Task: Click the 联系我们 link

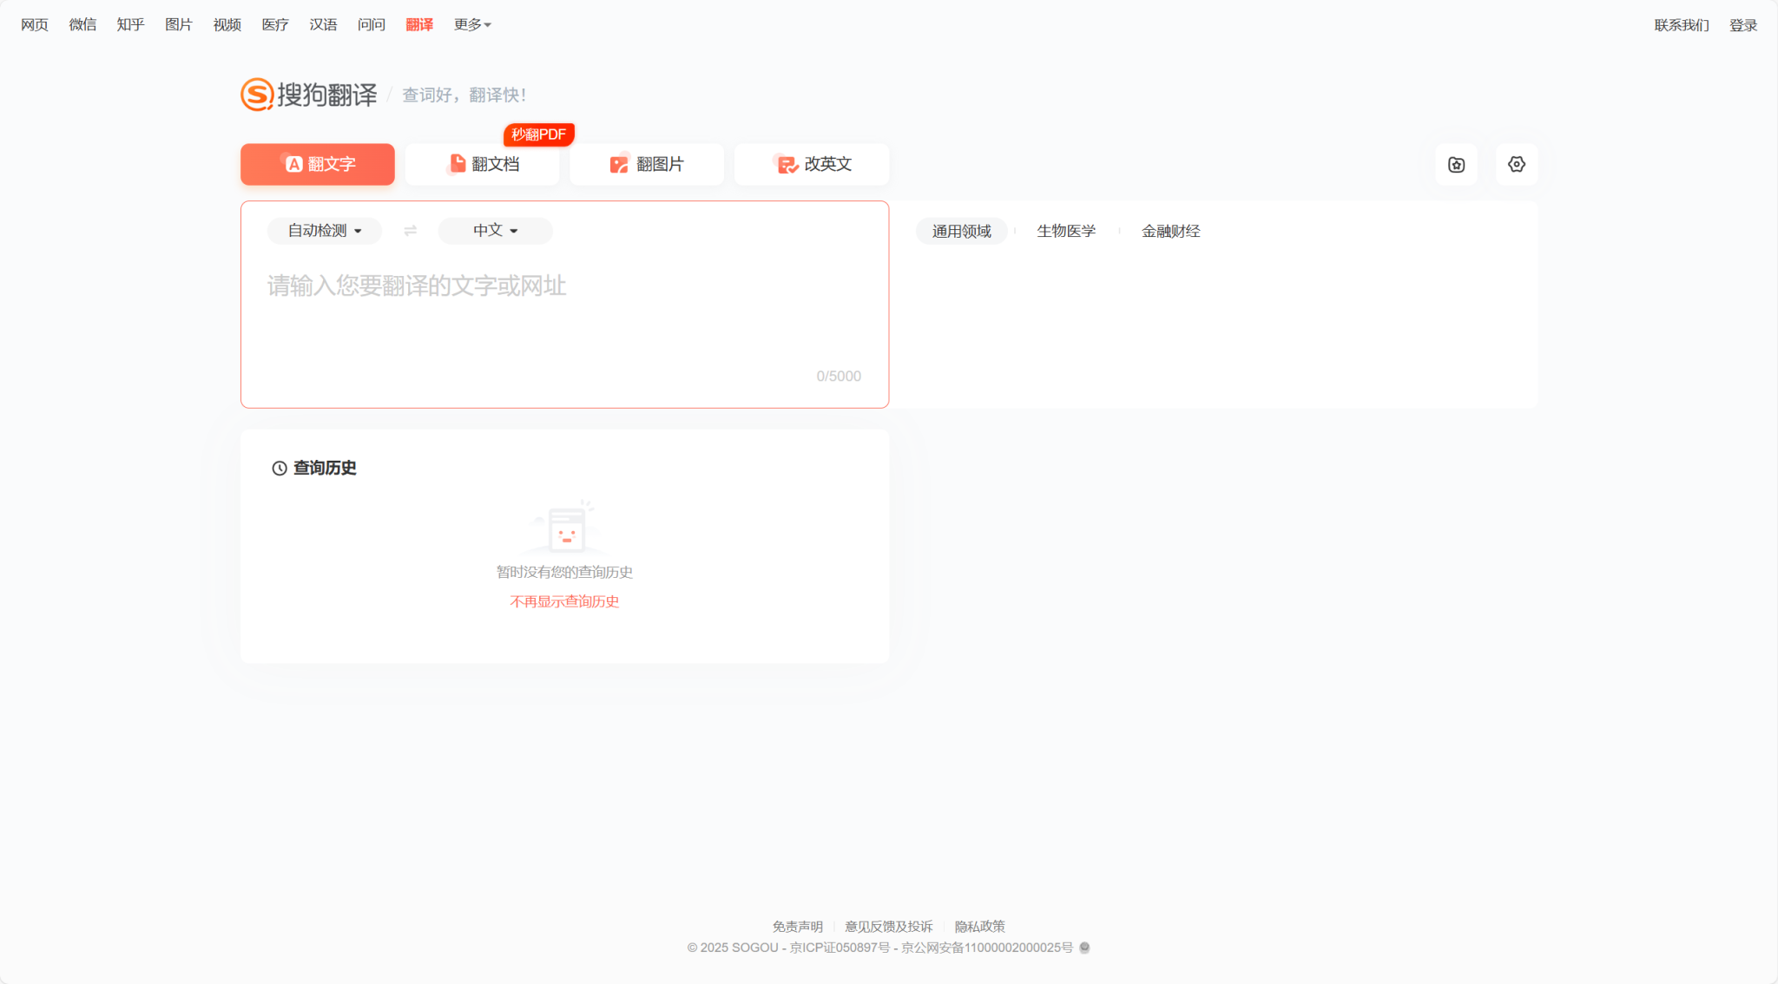Action: (x=1682, y=25)
